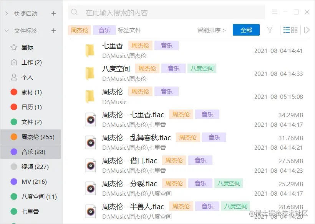Viewport: 315px width, 224px height.
Task: Click path D:\Music under 周杰伦 folder
Action: click(114, 102)
